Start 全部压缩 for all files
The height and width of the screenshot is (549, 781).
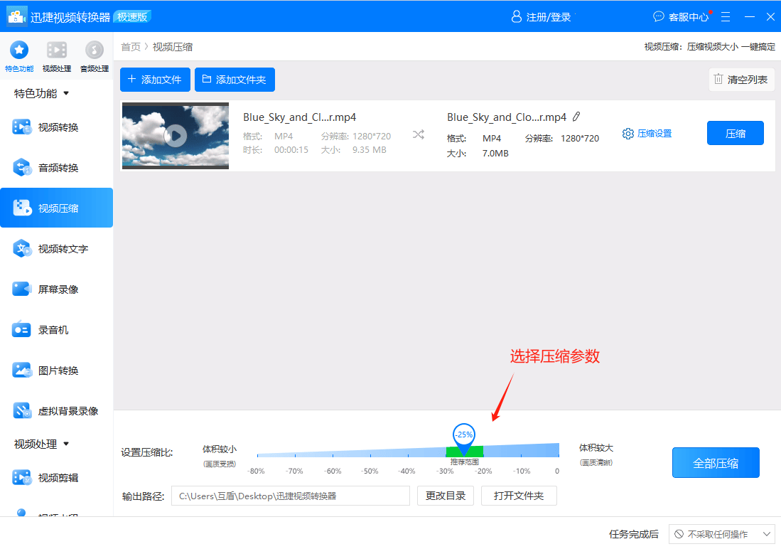pos(716,463)
